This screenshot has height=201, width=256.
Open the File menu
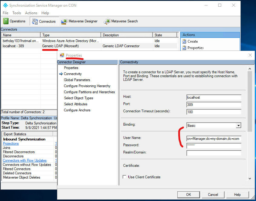click(5, 13)
